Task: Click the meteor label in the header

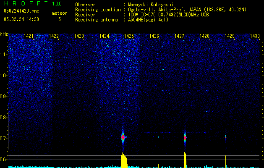Action: point(60,13)
